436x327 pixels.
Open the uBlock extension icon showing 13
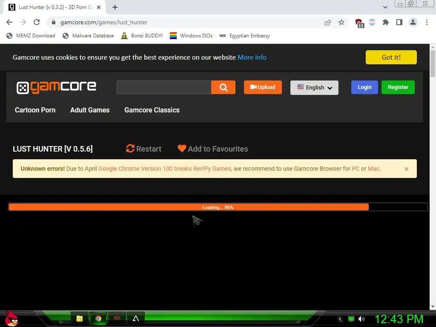(x=359, y=23)
